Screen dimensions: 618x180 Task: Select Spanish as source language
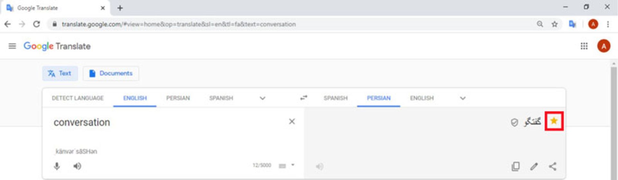pyautogui.click(x=221, y=98)
